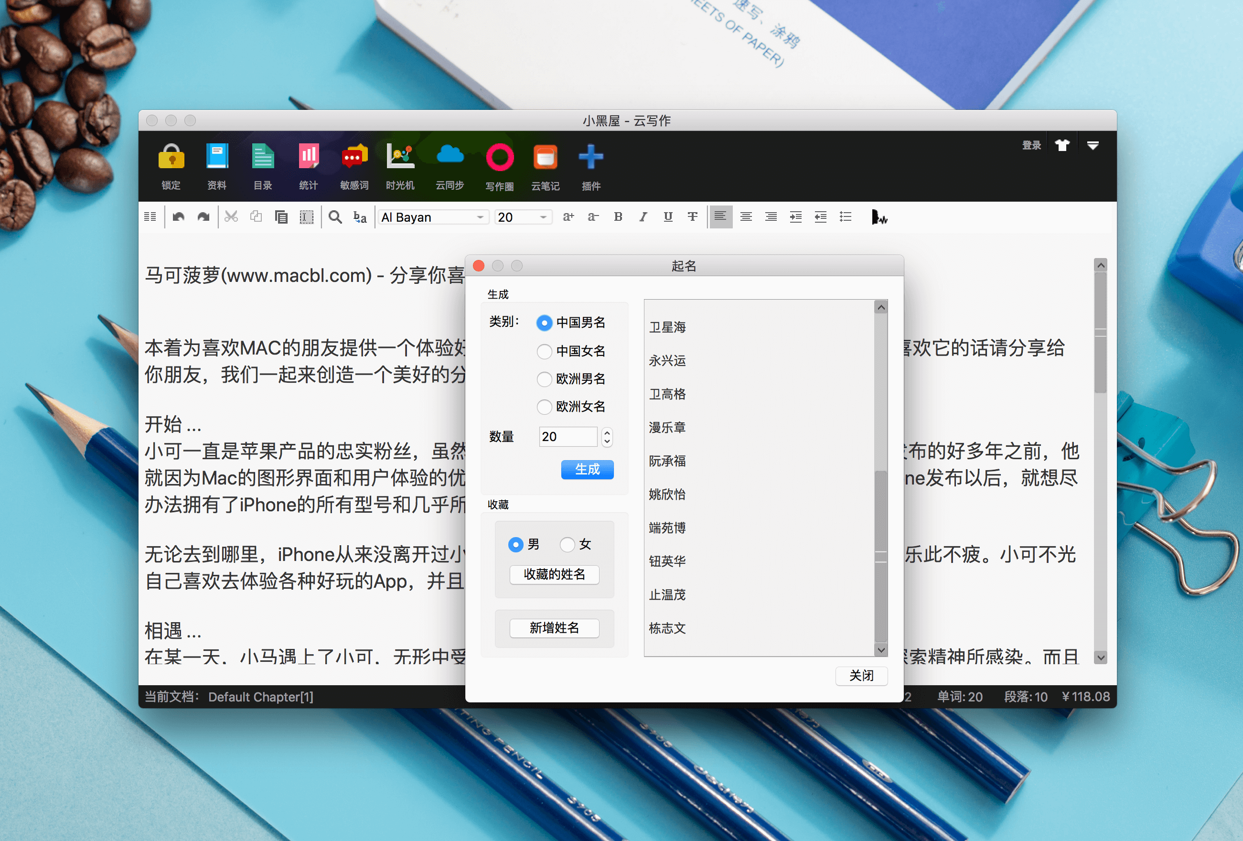This screenshot has height=841, width=1243.
Task: Click the increase indent icon
Action: pyautogui.click(x=796, y=216)
